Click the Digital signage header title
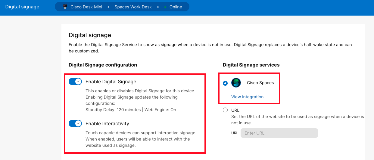Viewport: 374px width, 160px height. click(22, 7)
